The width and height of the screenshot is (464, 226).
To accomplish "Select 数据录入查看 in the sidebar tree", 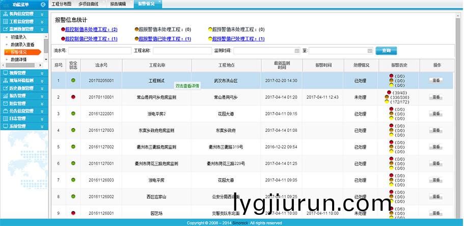I will pyautogui.click(x=23, y=45).
